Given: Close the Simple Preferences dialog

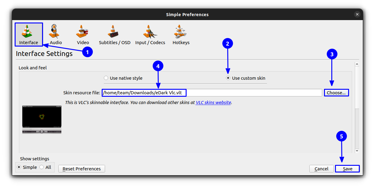Looking at the screenshot, I should [x=357, y=14].
